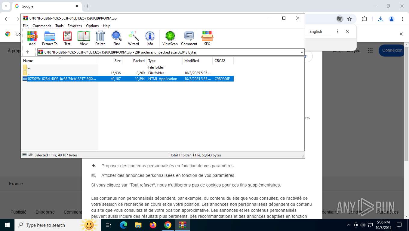409x231 pixels.
Task: Click the Extract To toolbar icon
Action: click(x=50, y=38)
